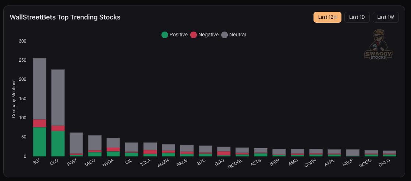Click the SLV positive green bar segment
This screenshot has width=411, height=181.
click(x=39, y=142)
